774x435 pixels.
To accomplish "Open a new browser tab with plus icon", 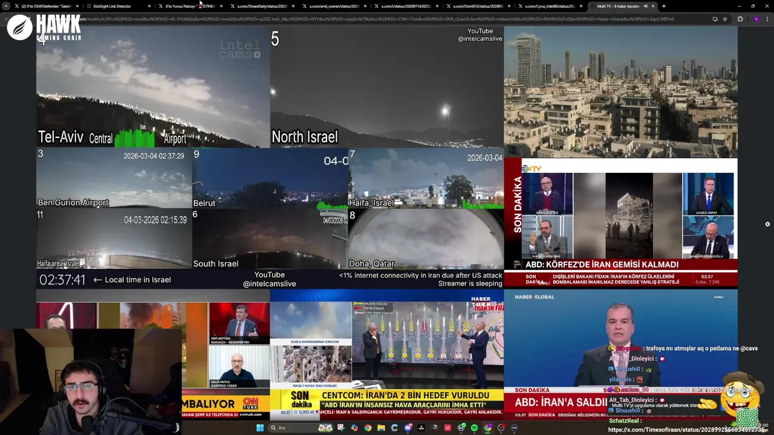I will click(x=663, y=6).
